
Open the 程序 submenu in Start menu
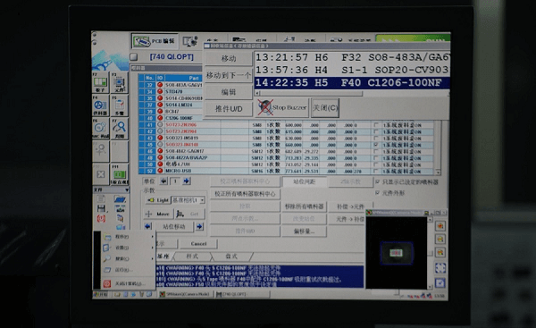tap(128, 237)
